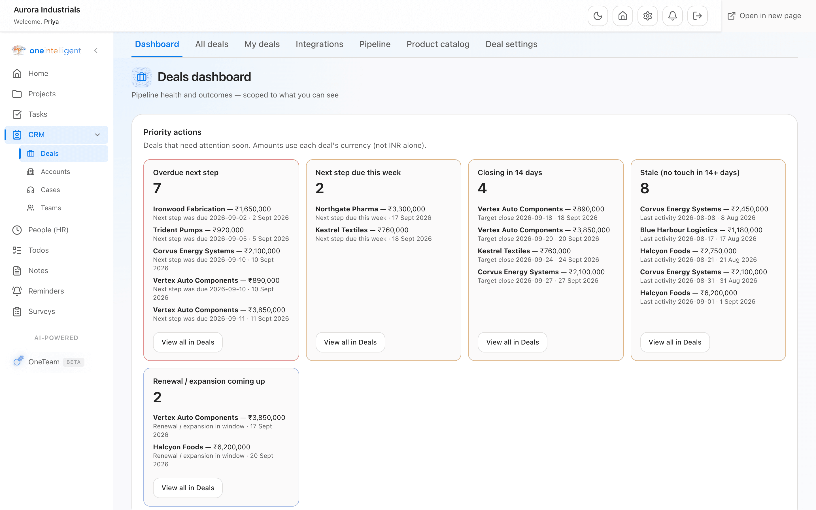
Task: Click the home icon in top header
Action: tap(622, 16)
